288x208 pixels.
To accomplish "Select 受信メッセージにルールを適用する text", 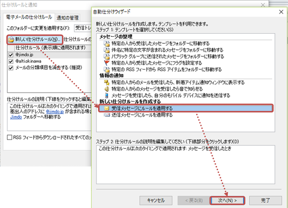I will (142, 108).
